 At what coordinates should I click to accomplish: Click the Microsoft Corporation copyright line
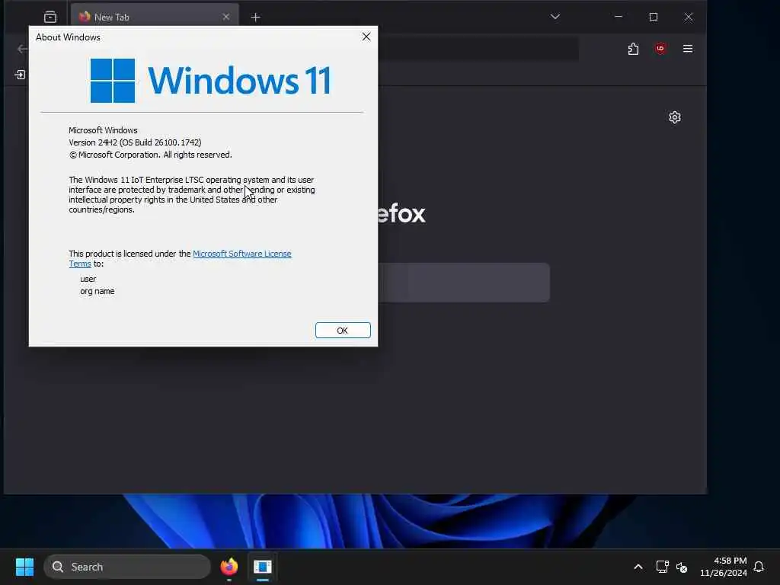click(150, 155)
